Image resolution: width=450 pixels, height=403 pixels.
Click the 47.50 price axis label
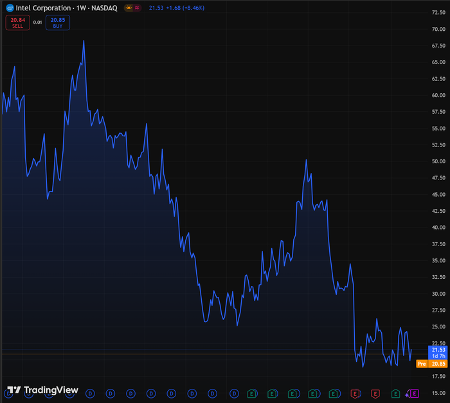pos(438,177)
